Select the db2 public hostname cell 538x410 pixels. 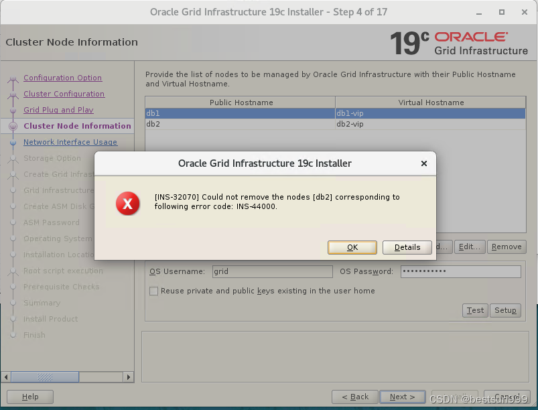coord(240,124)
